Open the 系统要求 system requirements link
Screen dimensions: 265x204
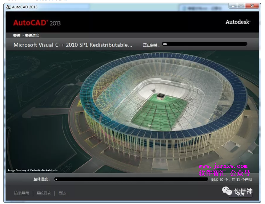tap(44, 193)
